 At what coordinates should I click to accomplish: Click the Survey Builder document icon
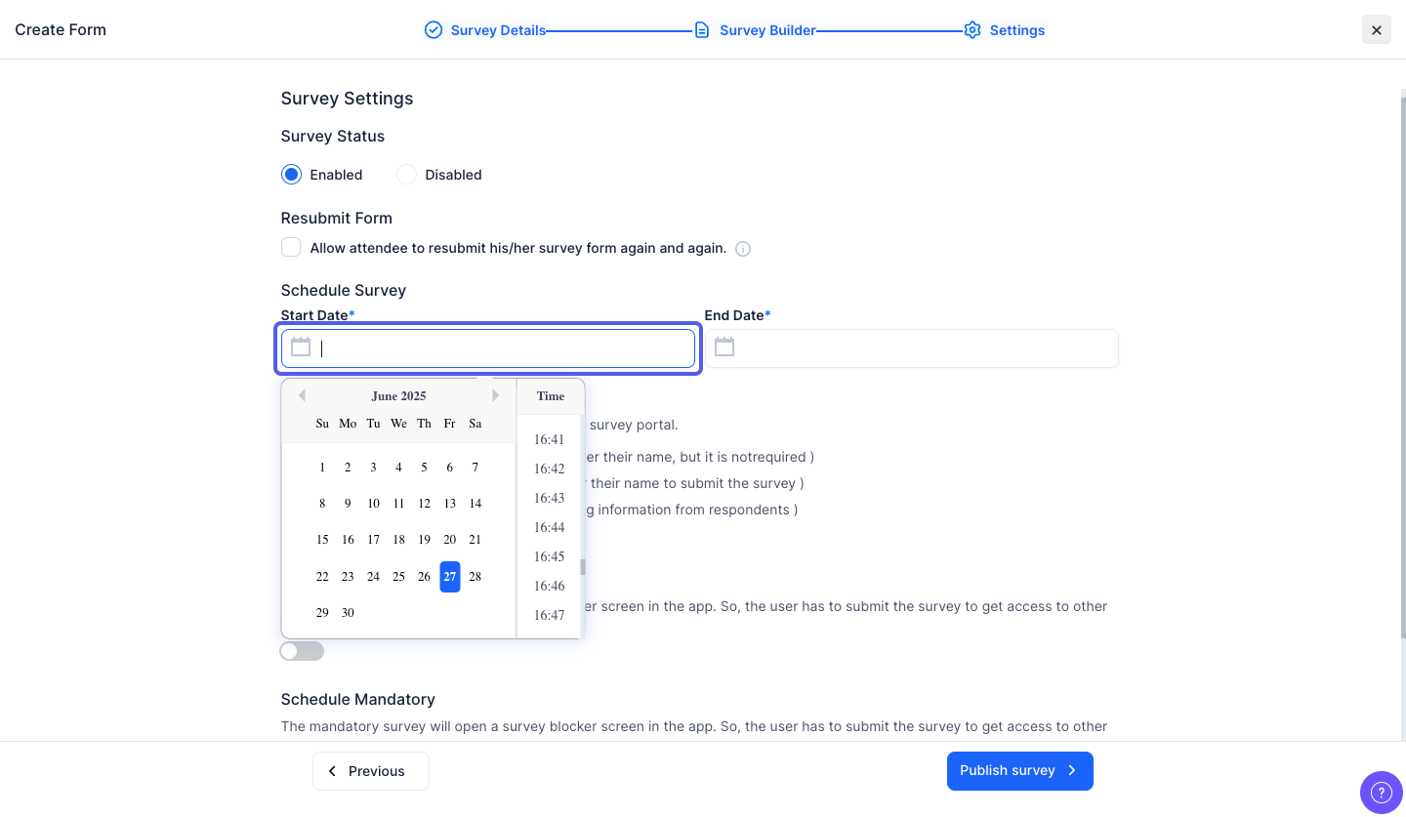pos(702,30)
